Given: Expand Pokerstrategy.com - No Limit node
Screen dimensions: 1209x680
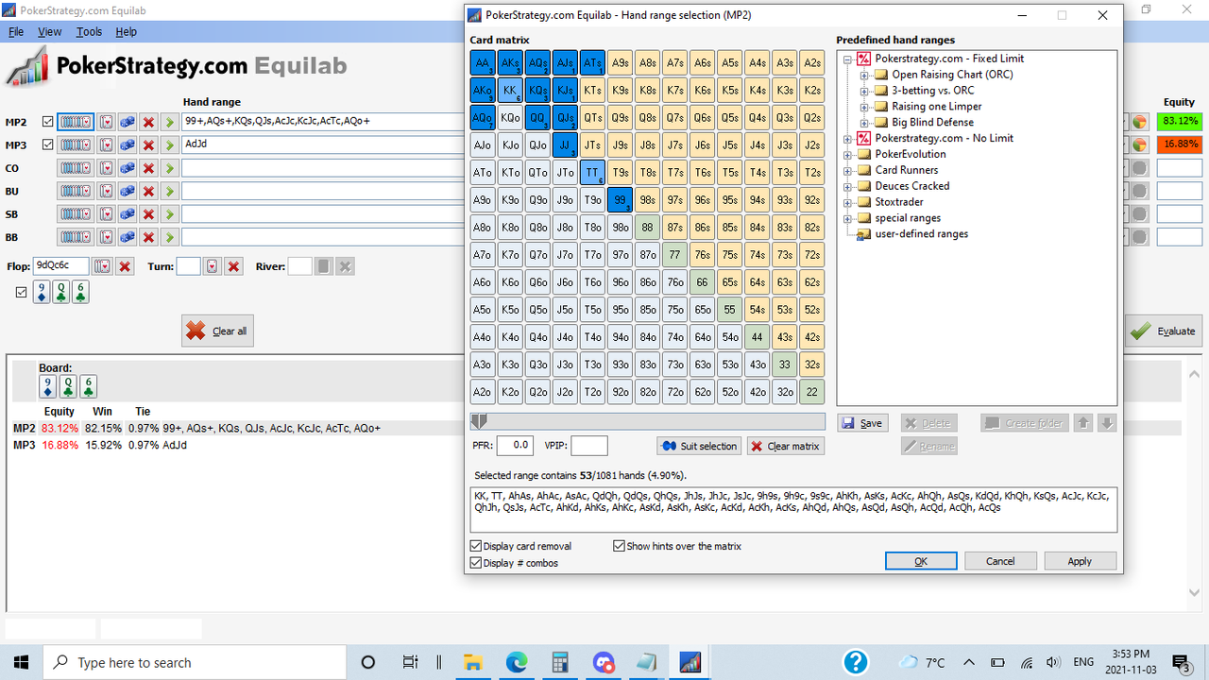Looking at the screenshot, I should coord(847,139).
